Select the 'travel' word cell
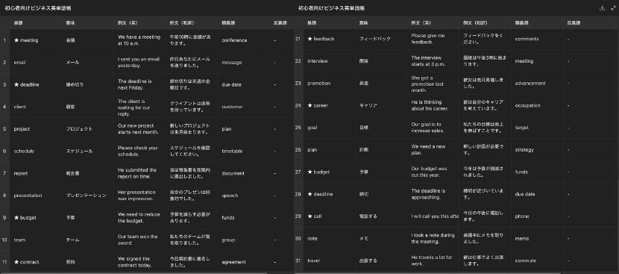The image size is (619, 274). (314, 261)
